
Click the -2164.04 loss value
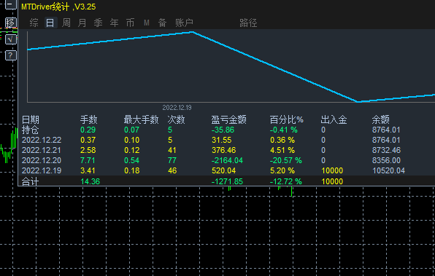[227, 160]
